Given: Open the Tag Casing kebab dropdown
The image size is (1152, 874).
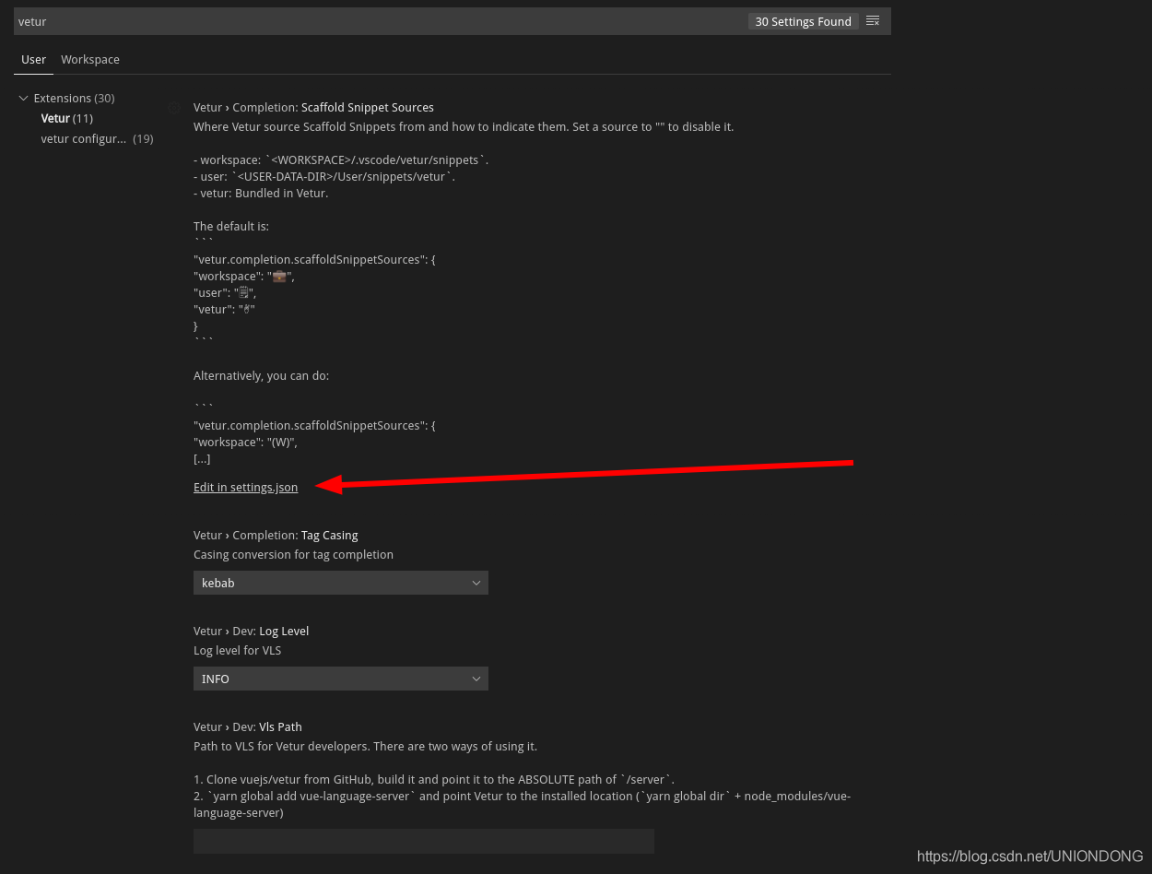Looking at the screenshot, I should 341,583.
